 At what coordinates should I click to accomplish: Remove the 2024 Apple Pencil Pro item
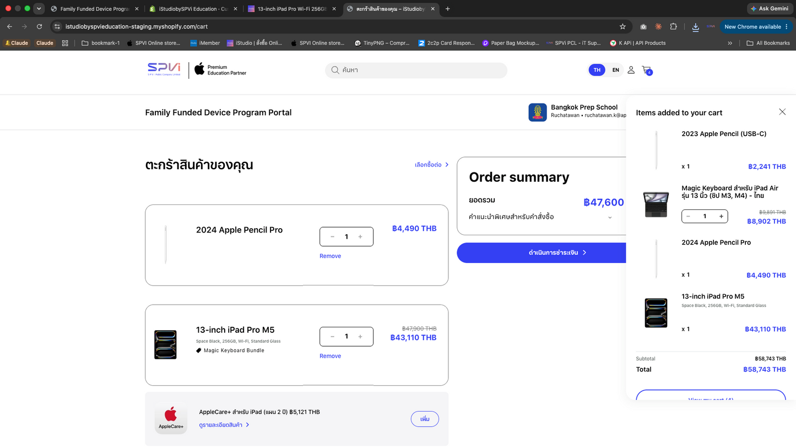[x=330, y=256]
